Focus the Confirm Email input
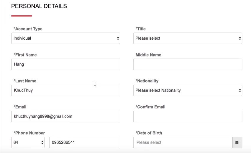Image resolution: width=251 pixels, height=153 pixels. point(188,116)
